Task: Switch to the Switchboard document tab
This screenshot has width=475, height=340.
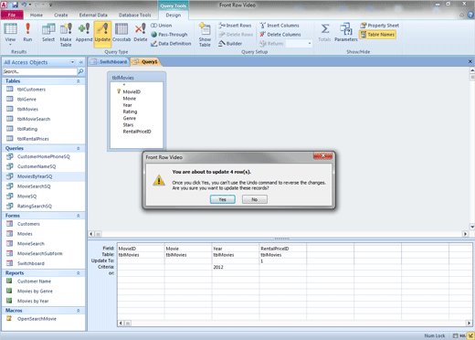Action: [110, 62]
